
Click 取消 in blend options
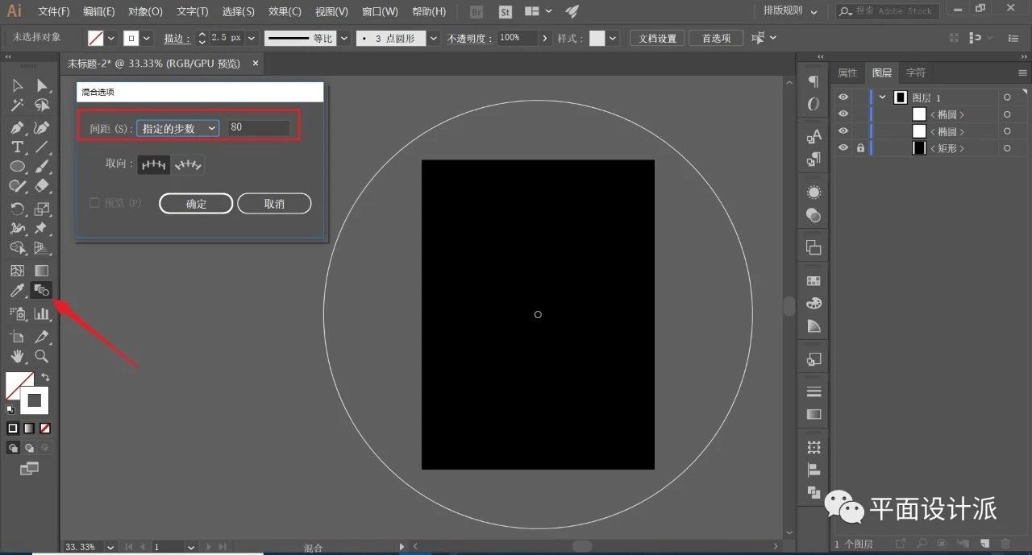[x=274, y=204]
